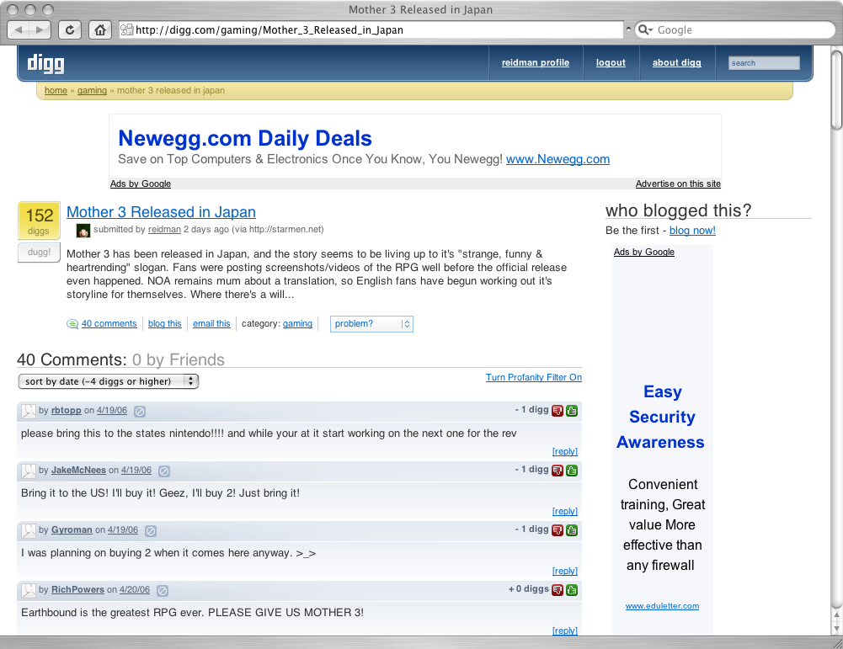Click the 152 diggs yellow counter
843x649 pixels.
(x=39, y=221)
